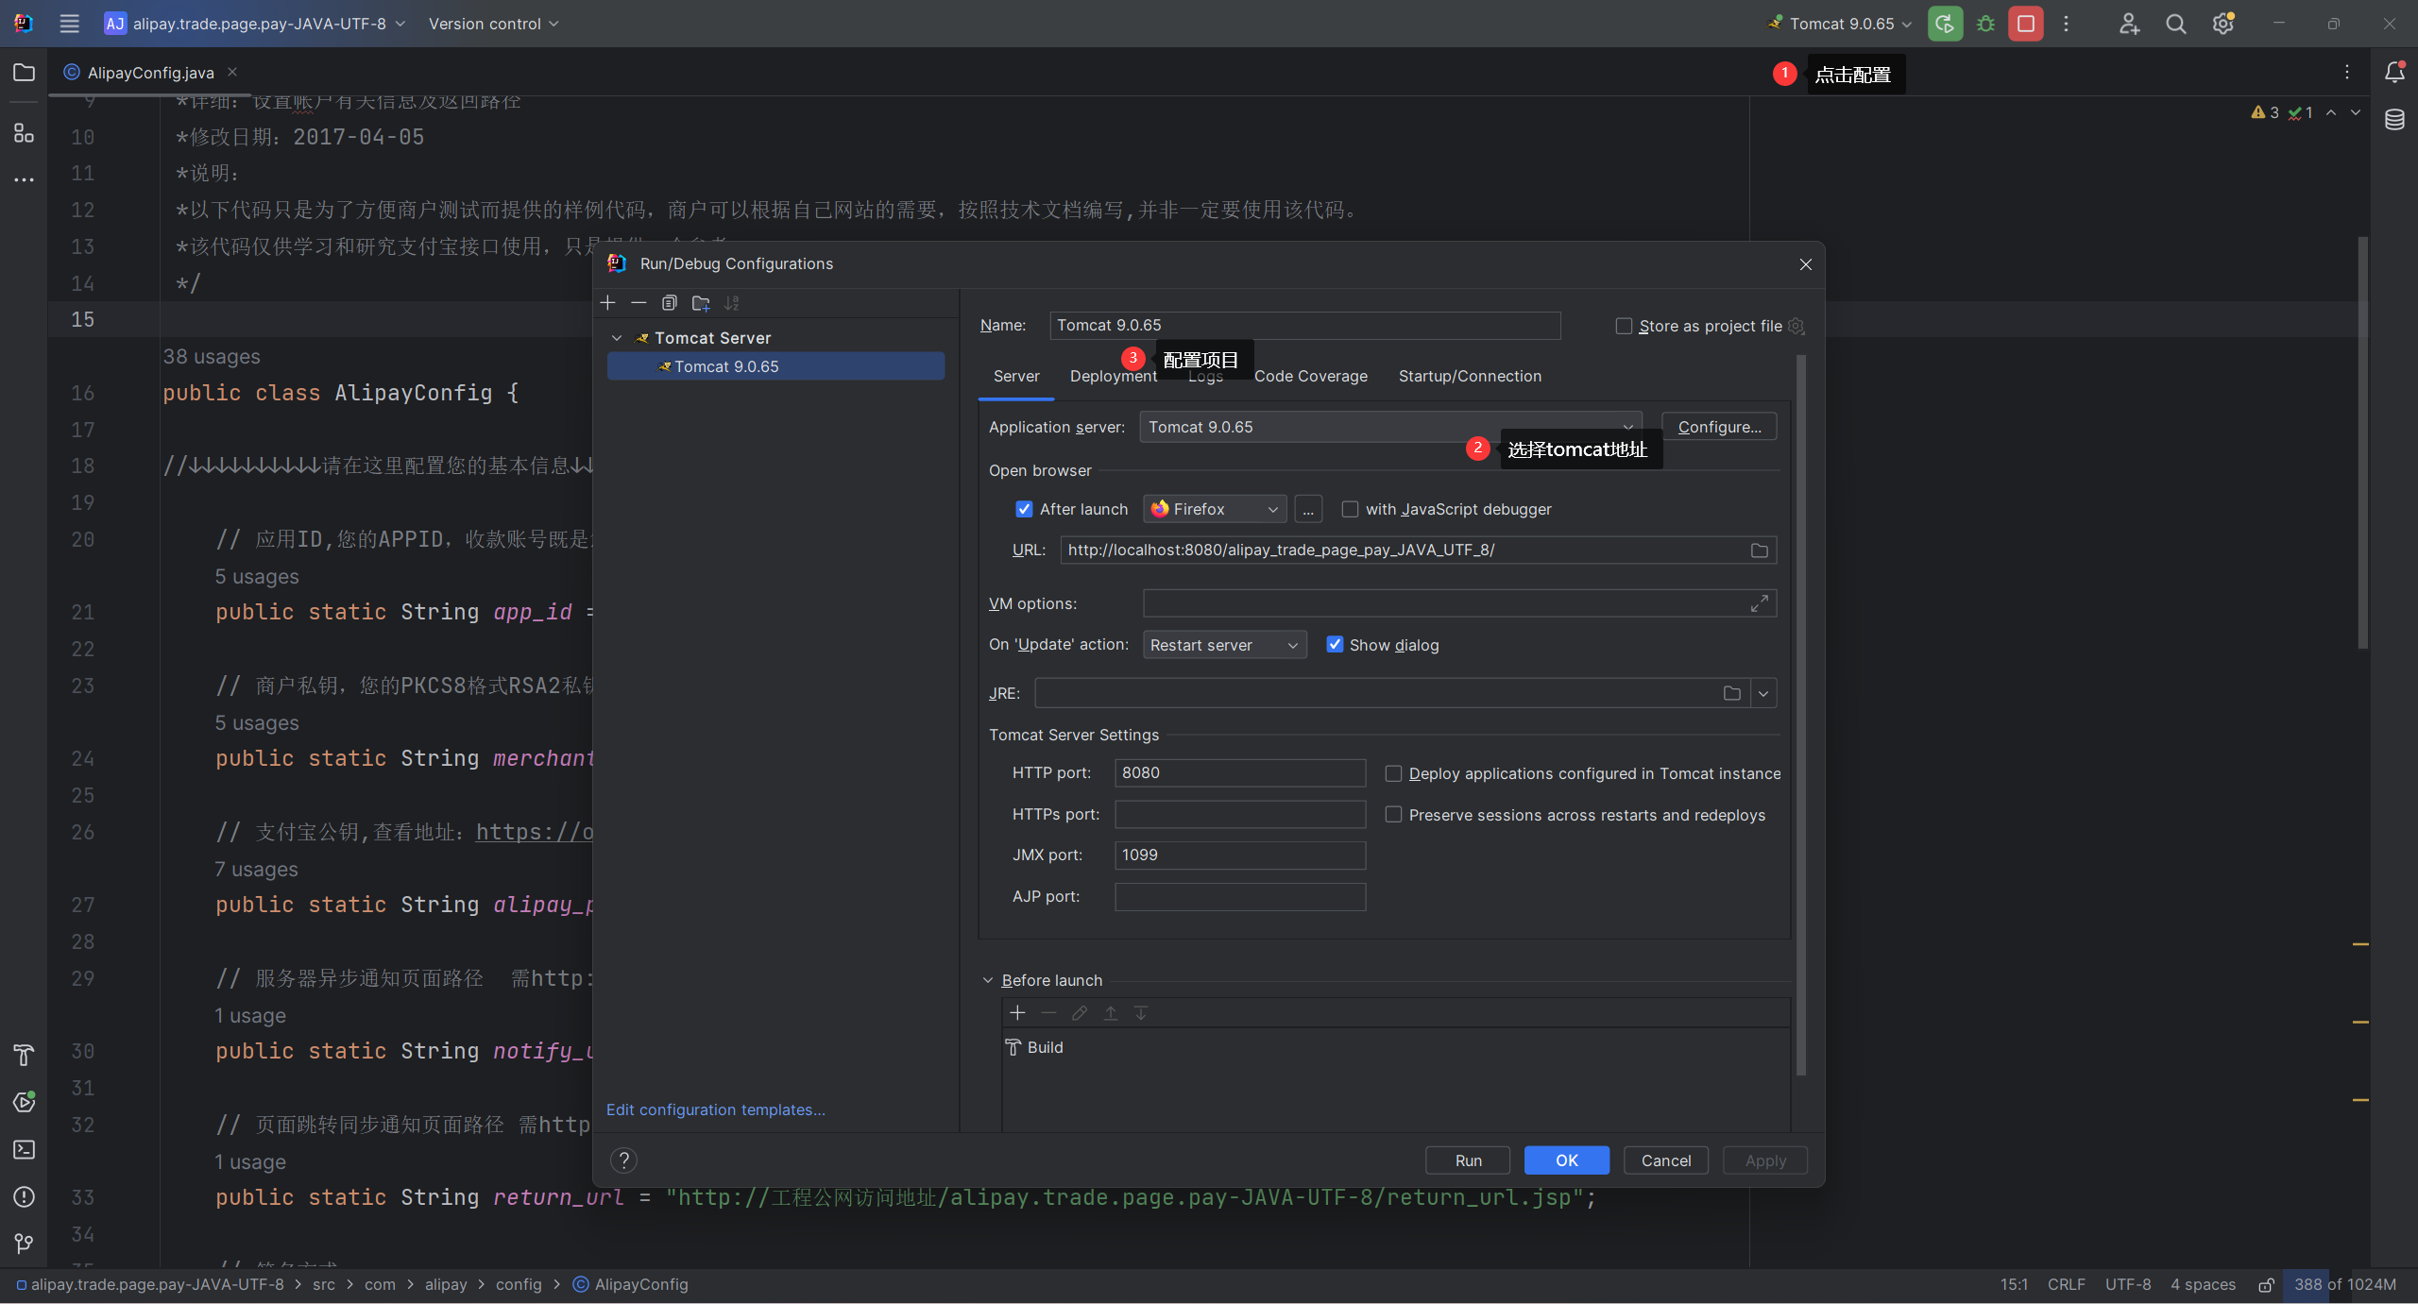Click the editor vertical scrollbar
Viewport: 2418px width, 1304px height.
(2362, 443)
